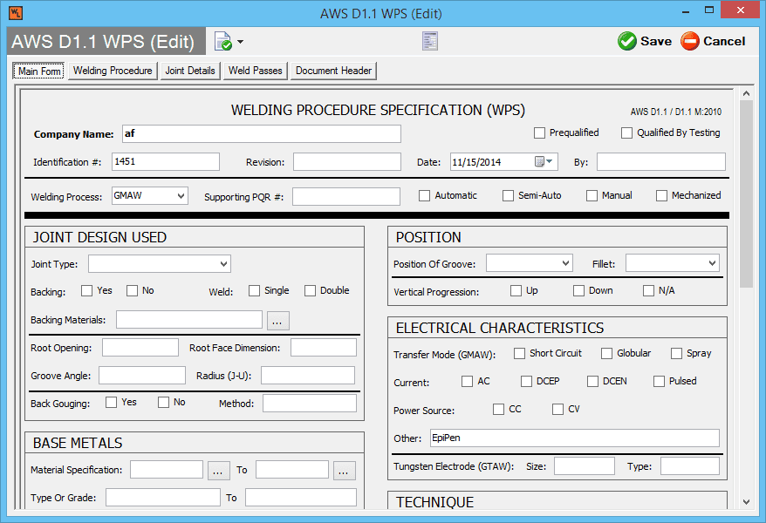Open the Fillet position dropdown
The width and height of the screenshot is (766, 523).
point(672,263)
